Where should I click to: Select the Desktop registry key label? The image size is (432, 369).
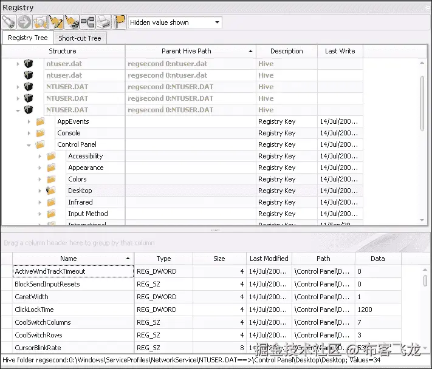(x=80, y=191)
